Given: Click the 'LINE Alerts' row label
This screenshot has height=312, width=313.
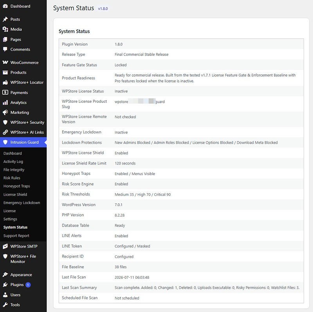Looking at the screenshot, I should click(72, 236).
